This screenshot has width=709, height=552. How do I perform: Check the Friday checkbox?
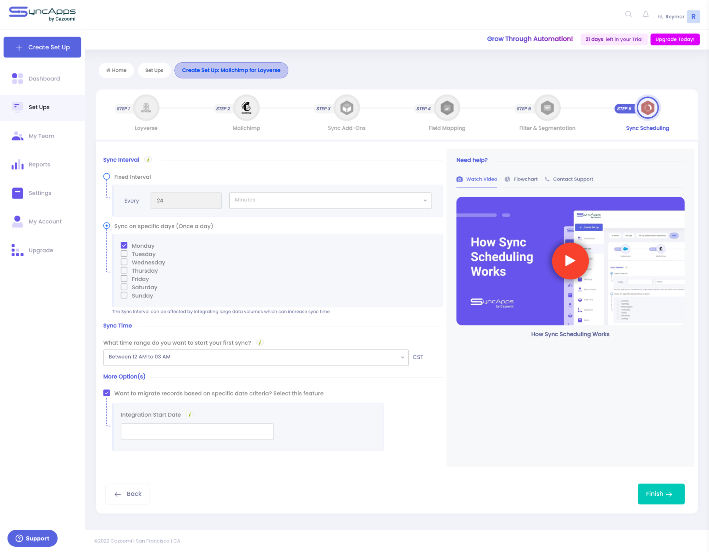coord(124,279)
